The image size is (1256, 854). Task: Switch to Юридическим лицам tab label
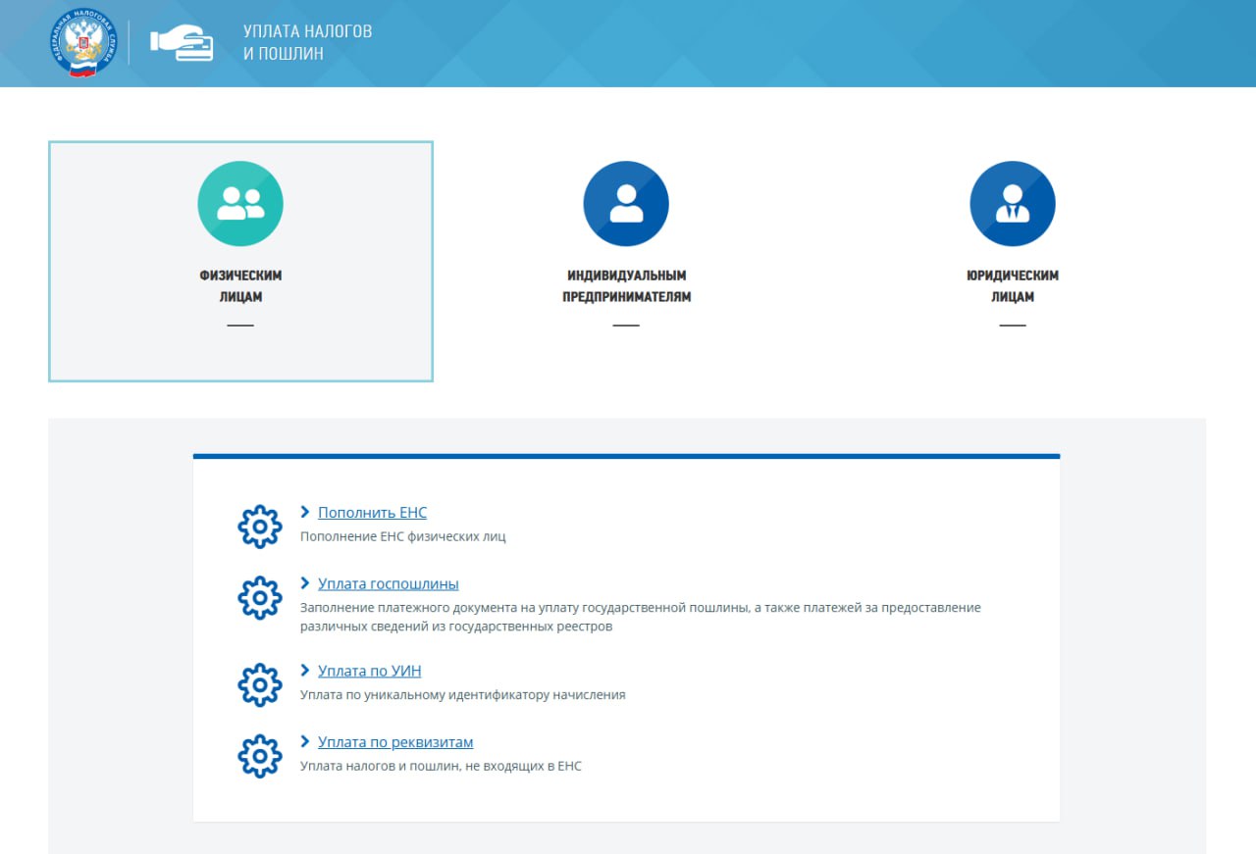1012,286
